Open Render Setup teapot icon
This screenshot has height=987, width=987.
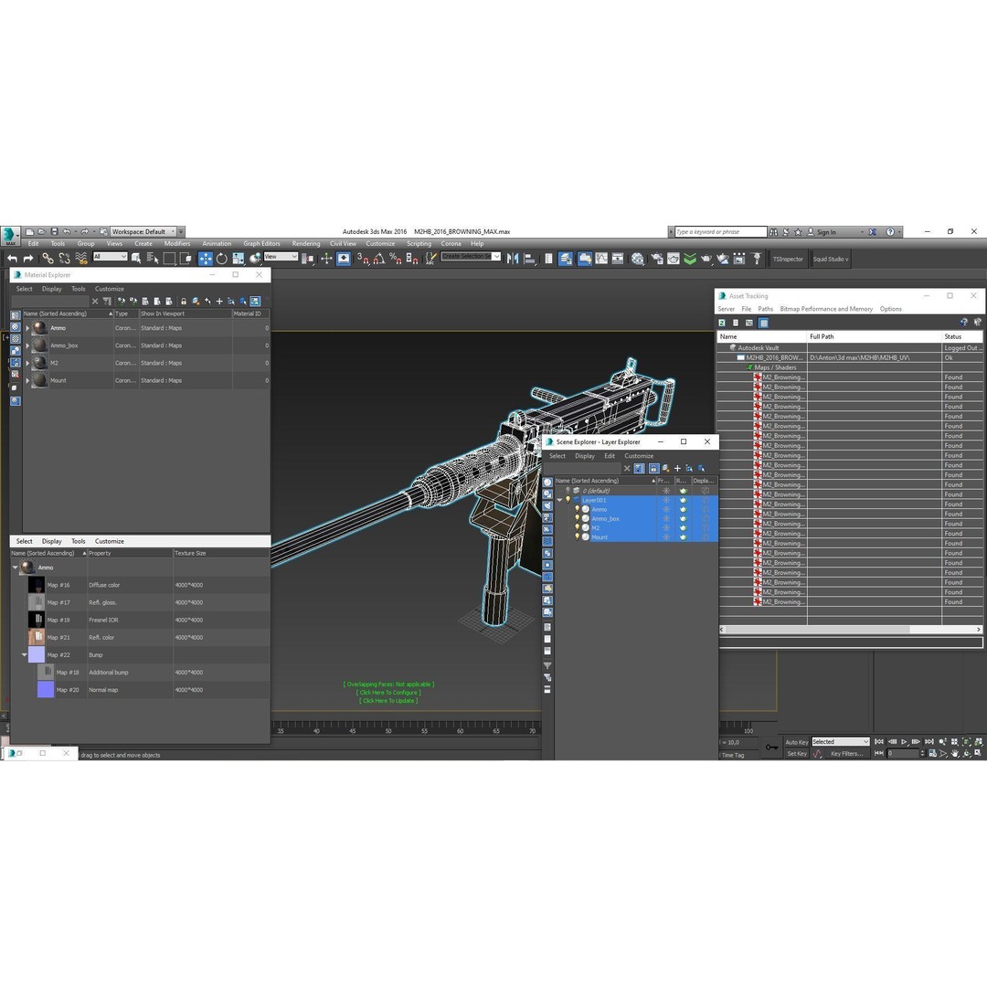pyautogui.click(x=657, y=259)
